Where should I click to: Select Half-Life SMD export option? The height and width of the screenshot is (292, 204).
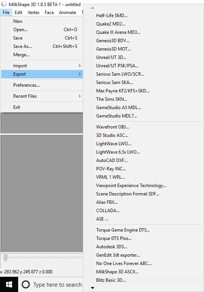[x=112, y=16]
